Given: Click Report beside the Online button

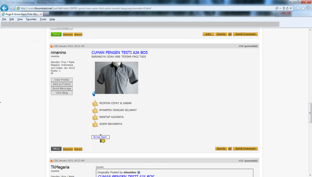Looking at the screenshot, I should click(x=78, y=34).
